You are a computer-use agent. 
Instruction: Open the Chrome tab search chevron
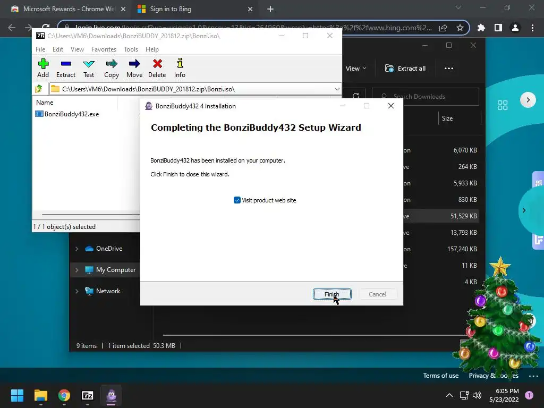[458, 7]
